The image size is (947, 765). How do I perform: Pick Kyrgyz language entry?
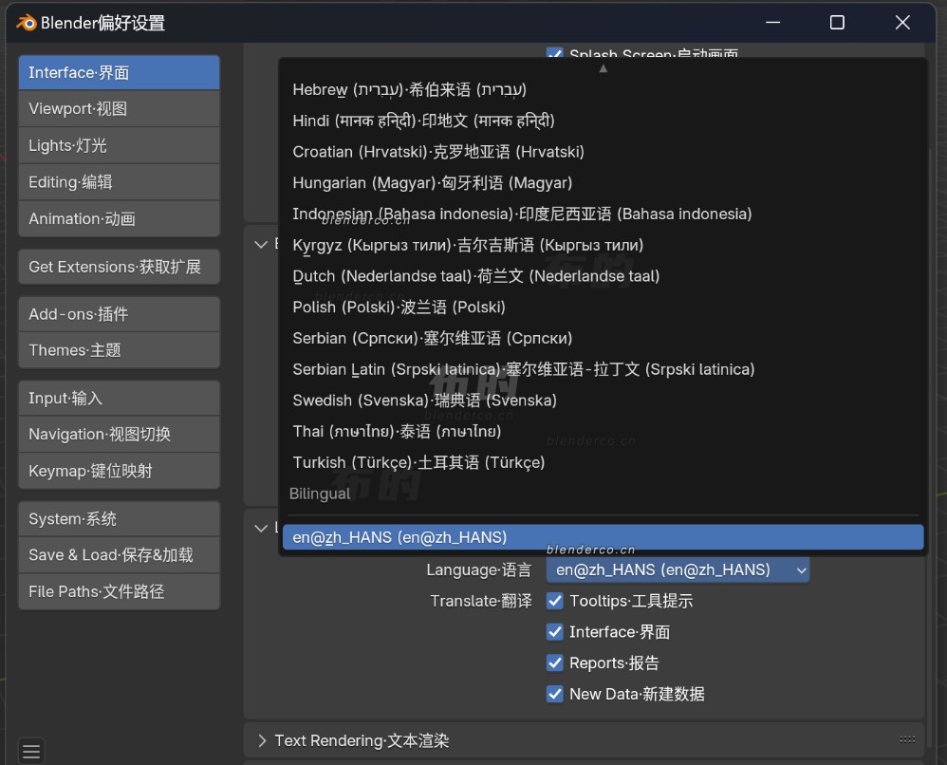603,245
